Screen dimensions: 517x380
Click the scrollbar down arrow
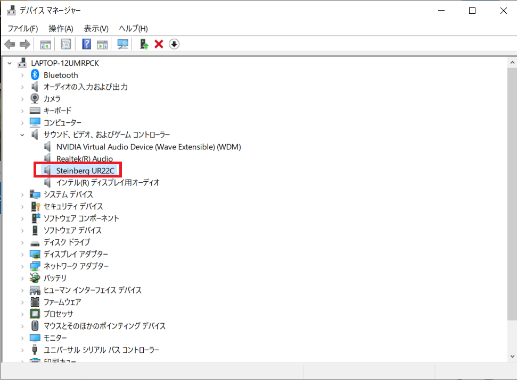coord(512,356)
